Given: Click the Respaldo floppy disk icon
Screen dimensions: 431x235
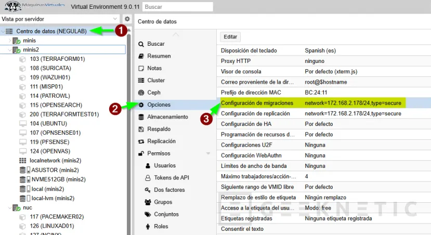Looking at the screenshot, I should tap(141, 129).
